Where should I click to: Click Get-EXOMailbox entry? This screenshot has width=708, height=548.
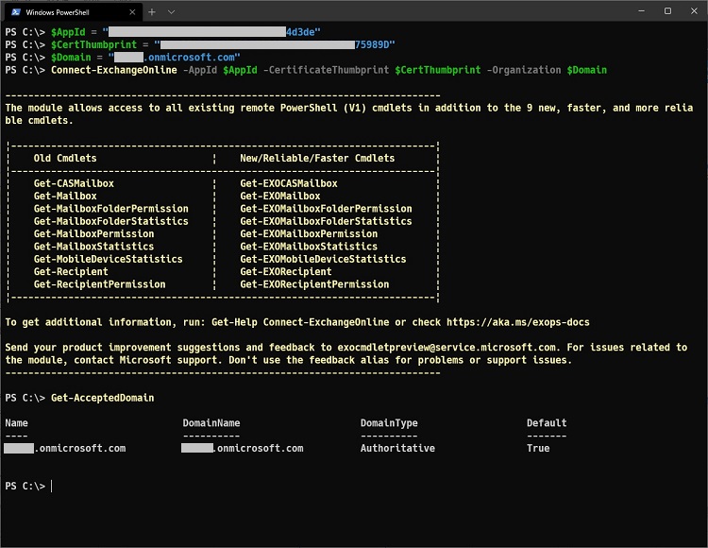tap(280, 197)
